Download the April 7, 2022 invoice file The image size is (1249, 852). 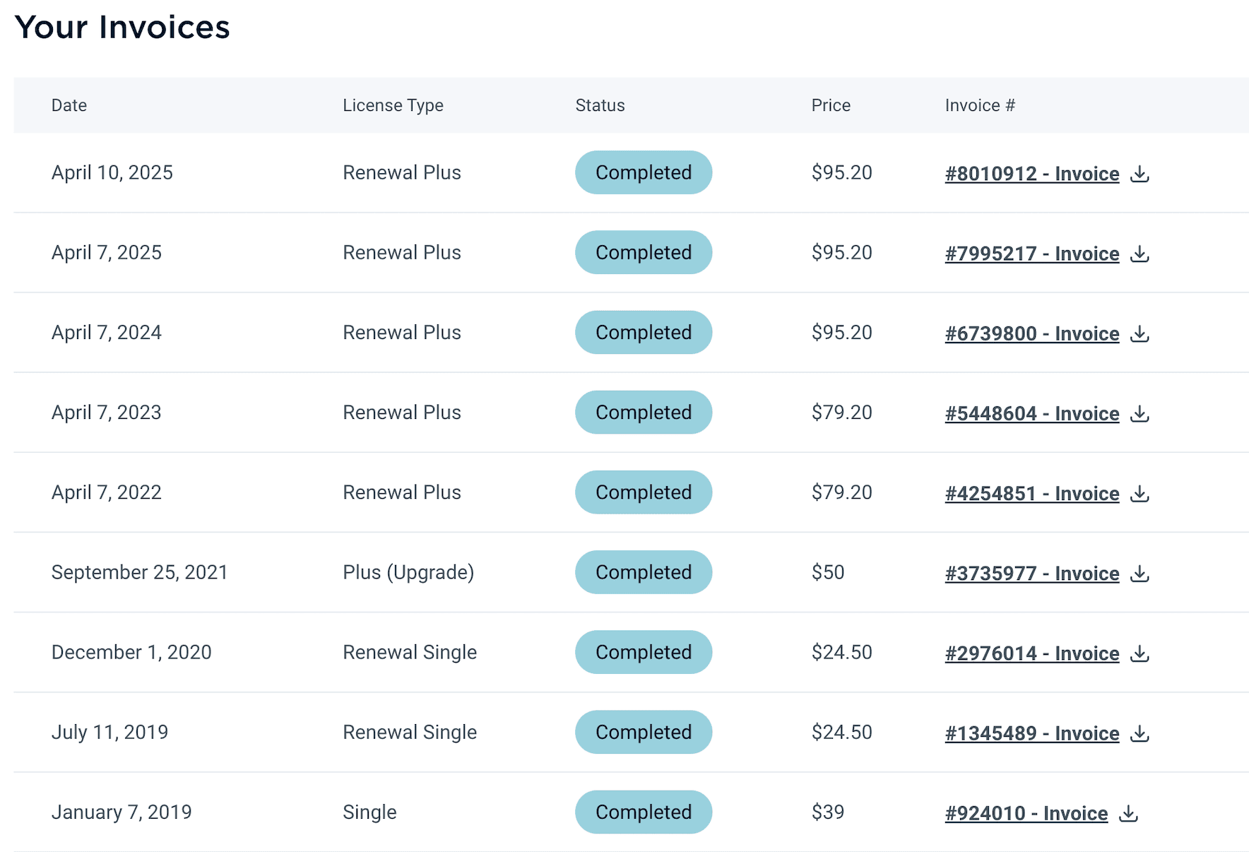1140,494
